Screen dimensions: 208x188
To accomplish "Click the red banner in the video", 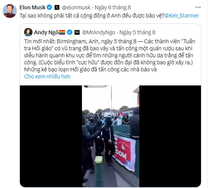I will (x=124, y=152).
